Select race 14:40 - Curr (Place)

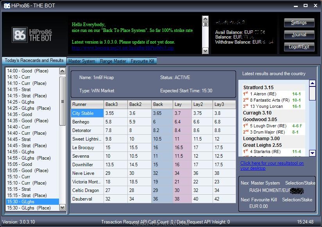click(x=27, y=133)
